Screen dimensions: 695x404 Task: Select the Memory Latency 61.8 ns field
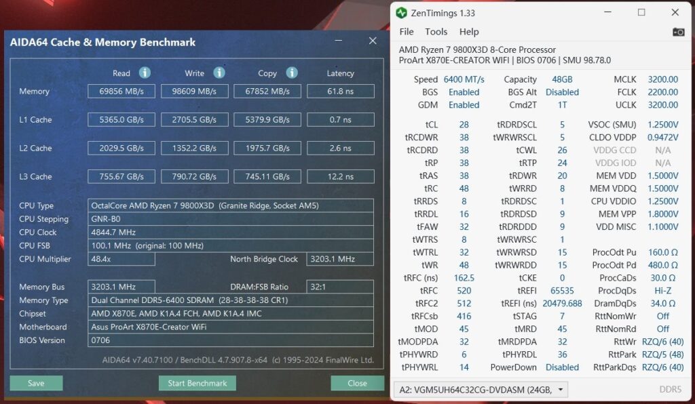tap(341, 91)
